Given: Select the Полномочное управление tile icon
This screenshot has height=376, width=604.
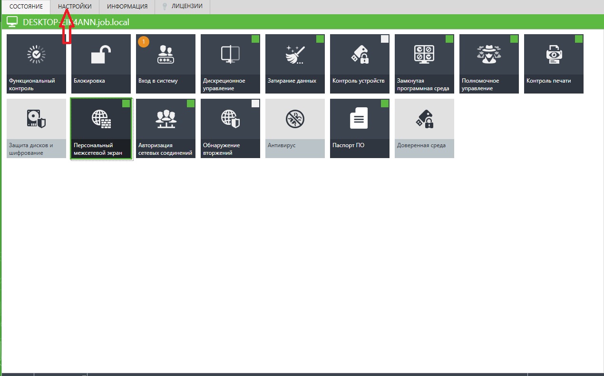Looking at the screenshot, I should 489,55.
